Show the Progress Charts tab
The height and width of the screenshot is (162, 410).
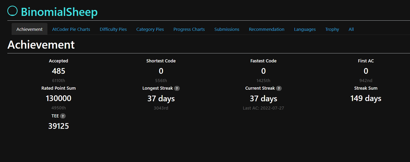coord(189,29)
